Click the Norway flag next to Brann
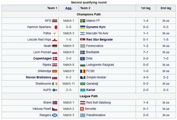This screenshot has height=120, width=177. [x=55, y=103]
